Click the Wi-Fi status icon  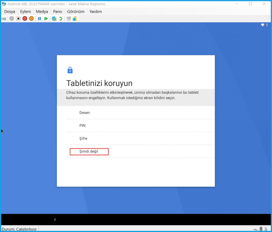[x=262, y=25]
